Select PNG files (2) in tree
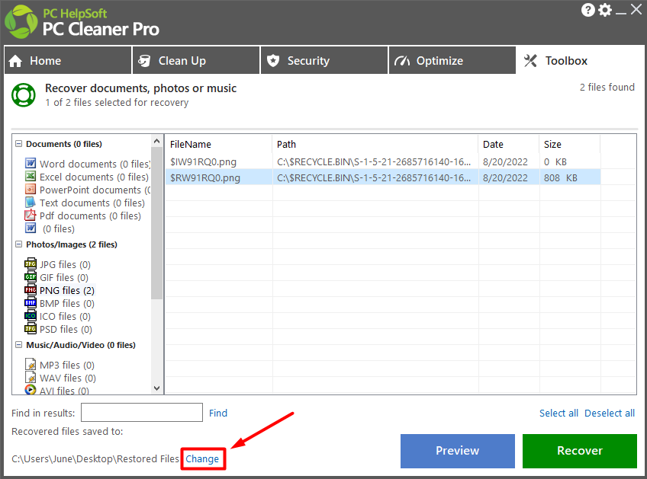647x479 pixels. [x=67, y=290]
